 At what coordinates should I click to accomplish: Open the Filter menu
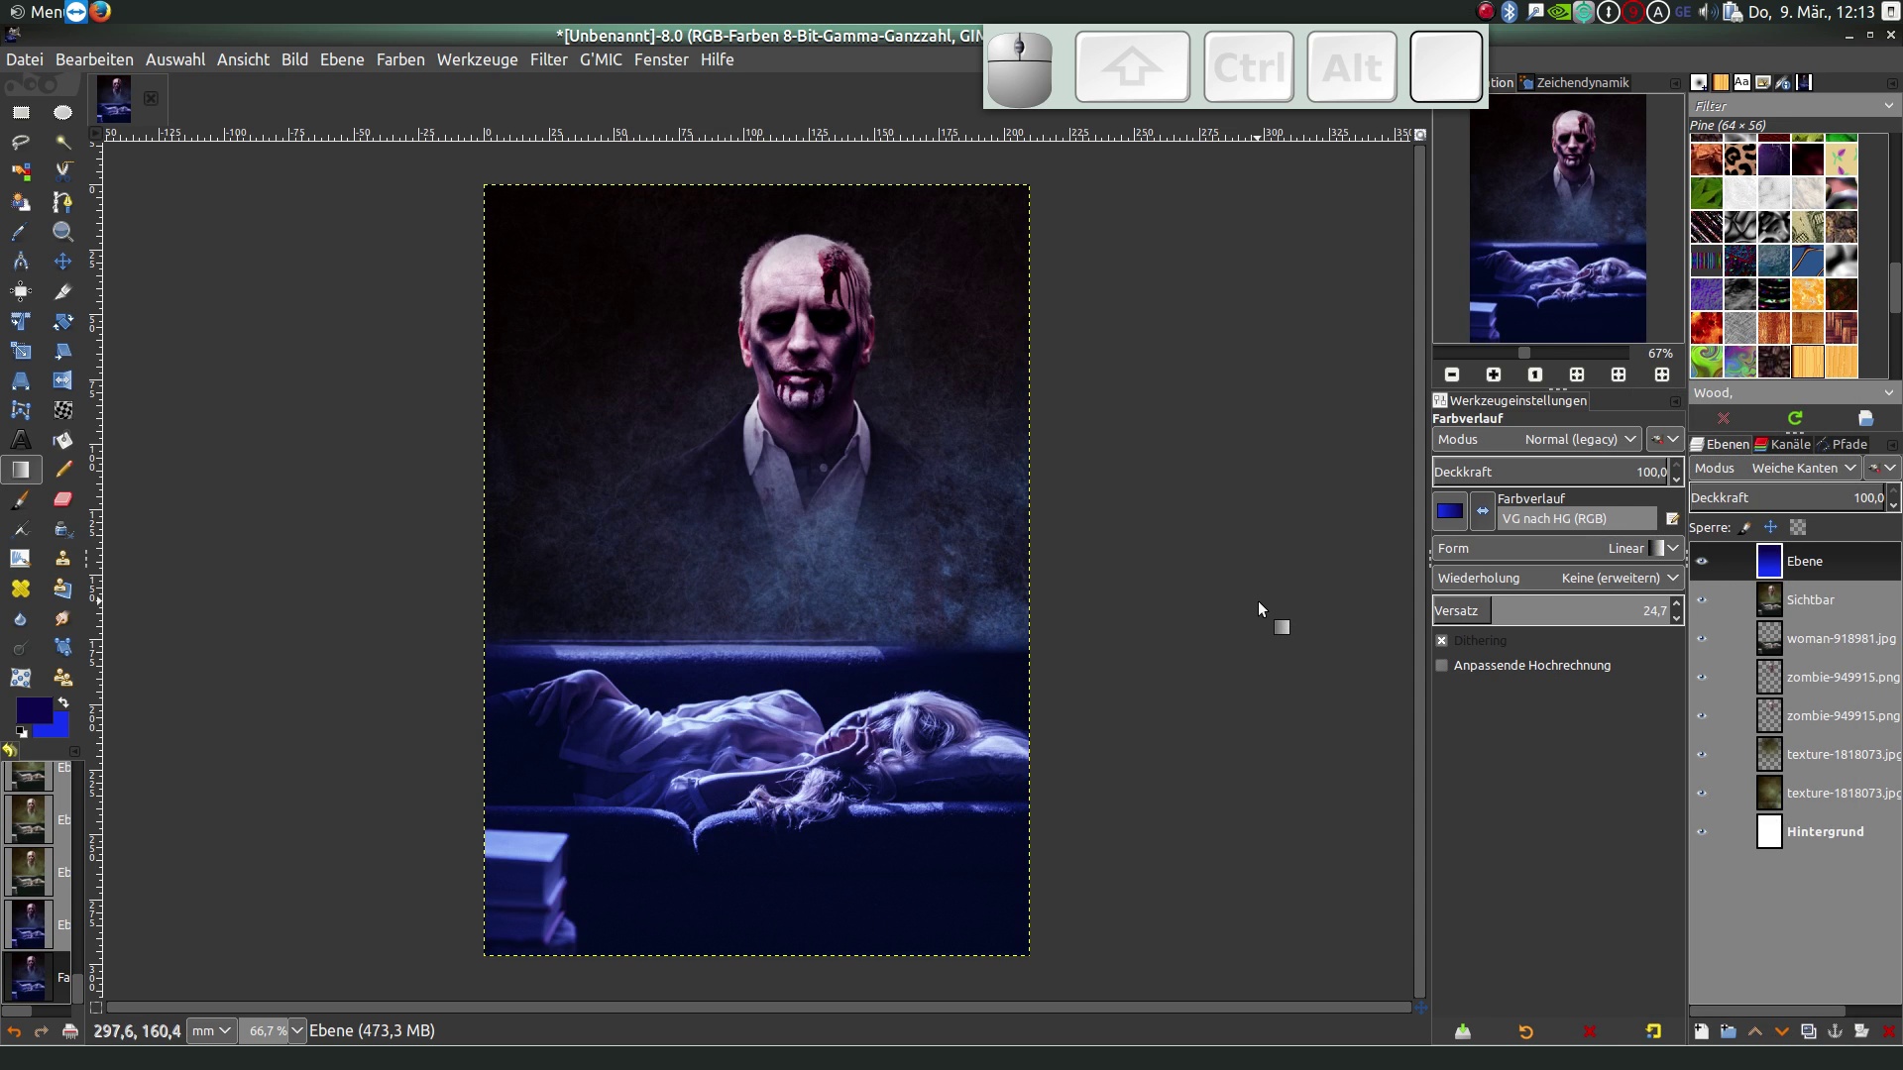click(548, 59)
